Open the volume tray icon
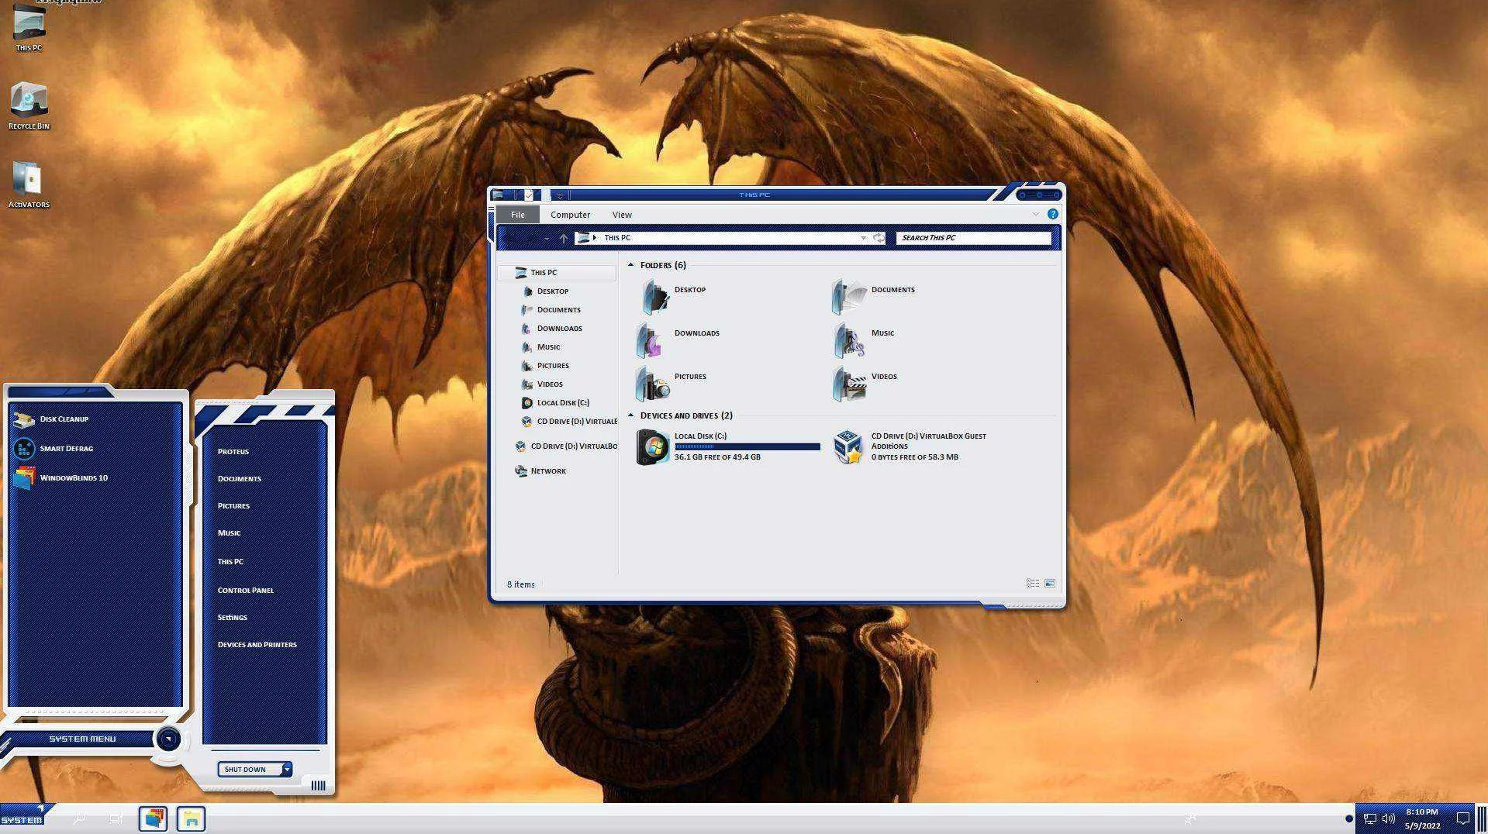Viewport: 1488px width, 834px height. pos(1388,818)
